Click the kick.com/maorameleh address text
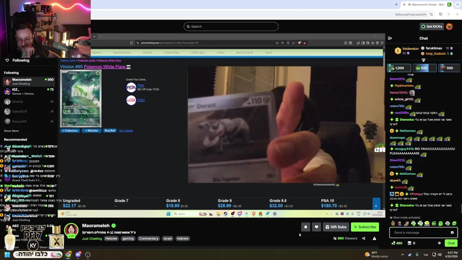 click(411, 14)
